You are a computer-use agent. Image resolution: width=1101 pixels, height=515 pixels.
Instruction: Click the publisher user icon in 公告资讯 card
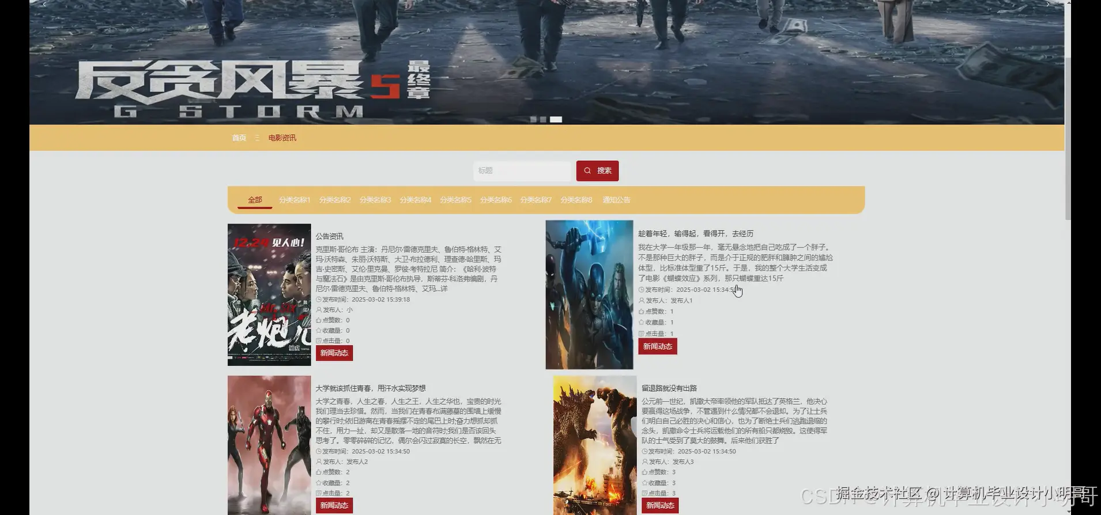(x=319, y=310)
